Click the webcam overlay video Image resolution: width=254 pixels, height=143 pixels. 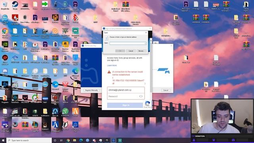(222, 116)
